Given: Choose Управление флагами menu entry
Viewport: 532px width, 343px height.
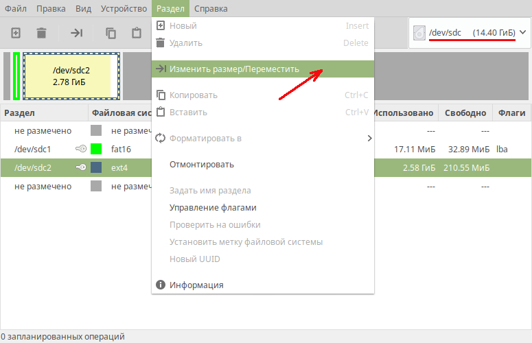Looking at the screenshot, I should click(x=263, y=207).
